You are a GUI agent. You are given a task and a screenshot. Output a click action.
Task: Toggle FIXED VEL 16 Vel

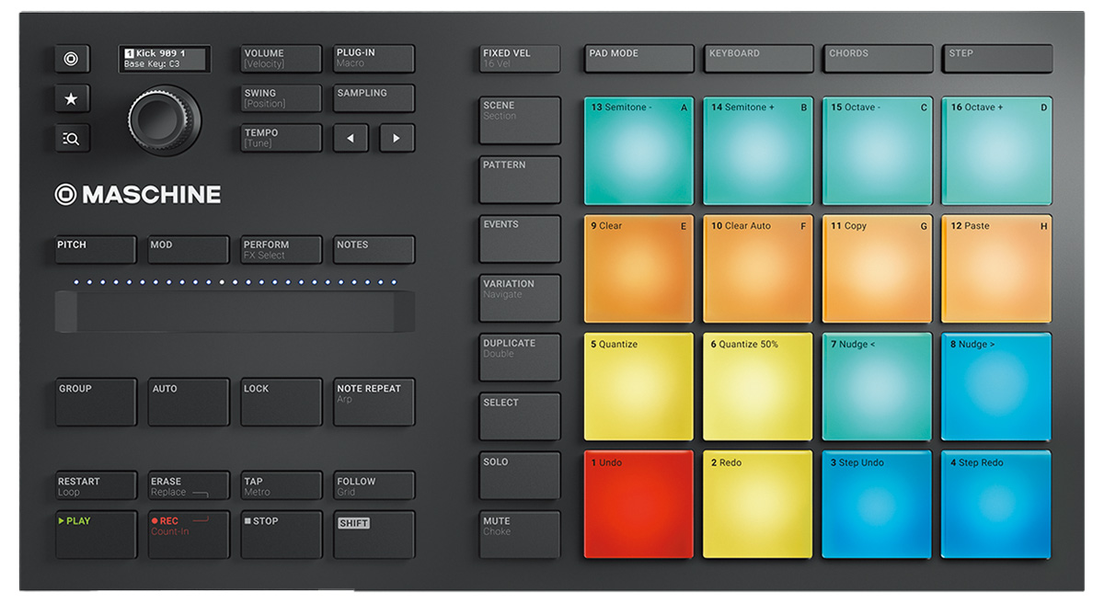point(519,59)
